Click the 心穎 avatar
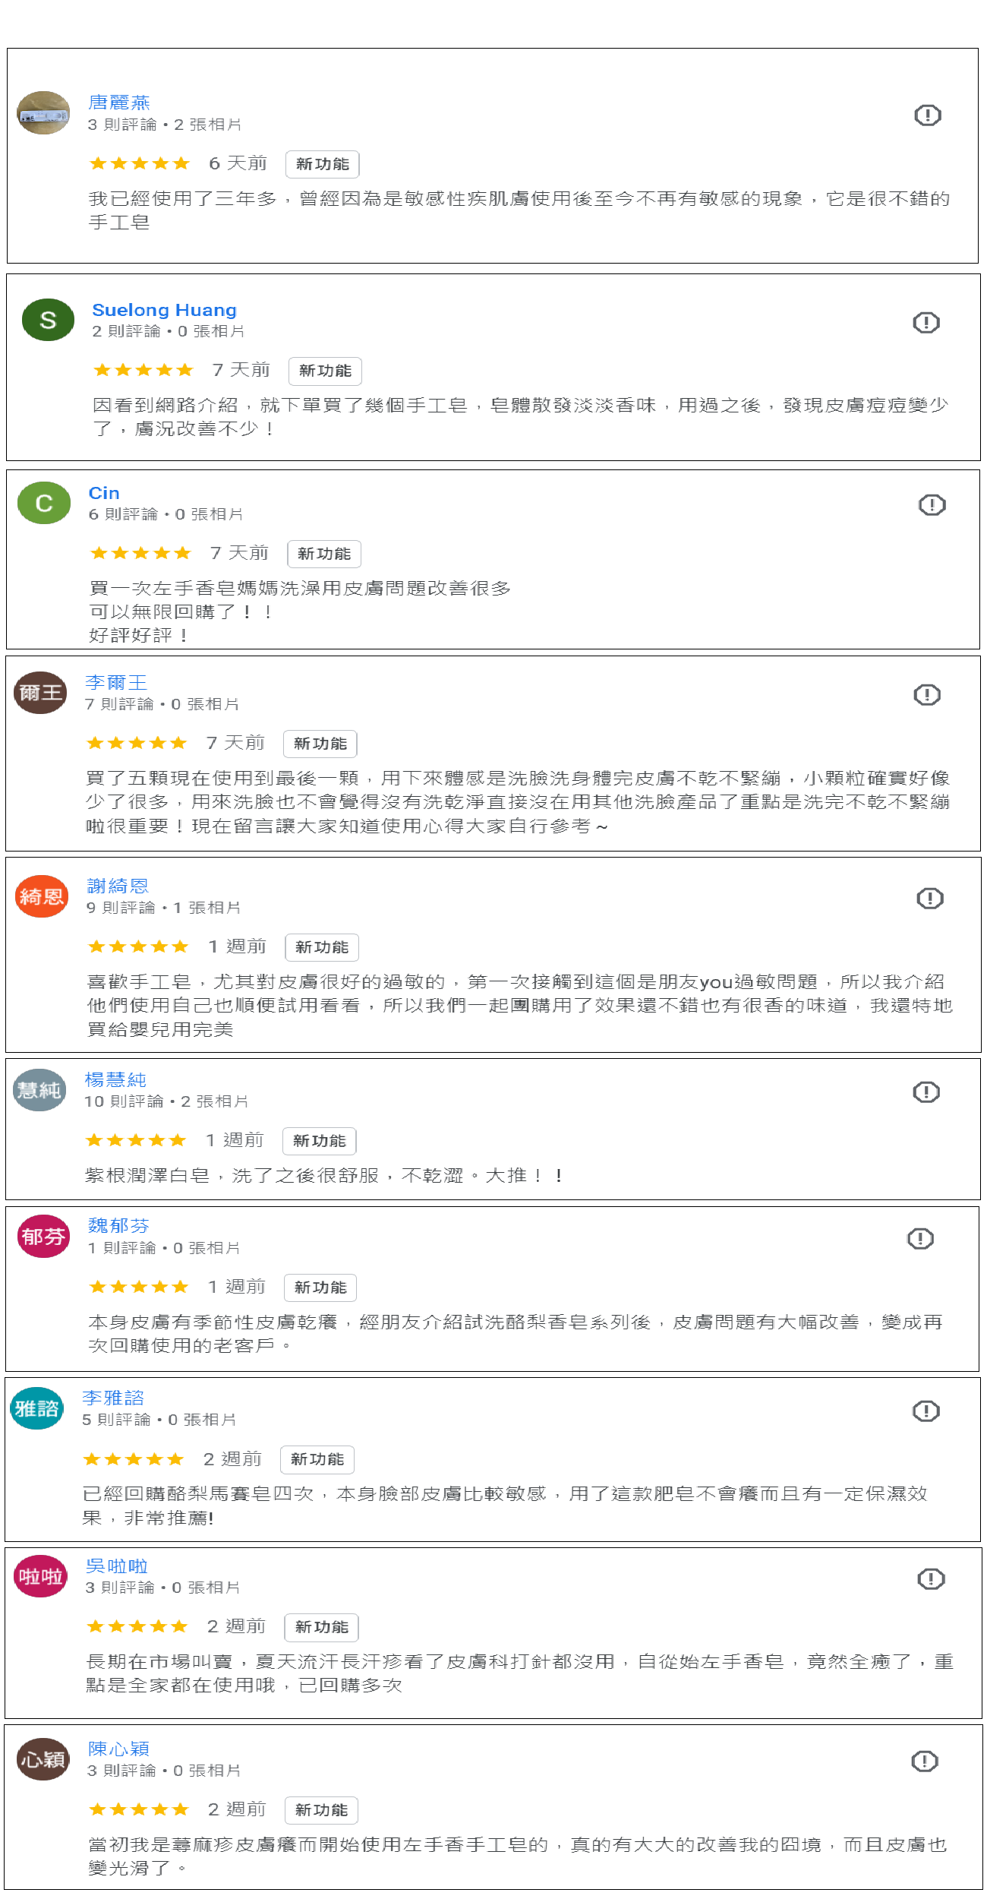This screenshot has height=1899, width=987. click(43, 1760)
